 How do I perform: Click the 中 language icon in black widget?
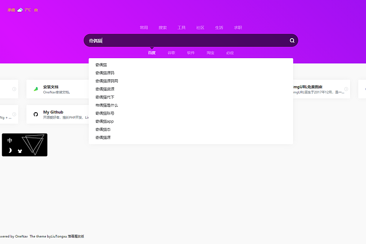(x=10, y=140)
